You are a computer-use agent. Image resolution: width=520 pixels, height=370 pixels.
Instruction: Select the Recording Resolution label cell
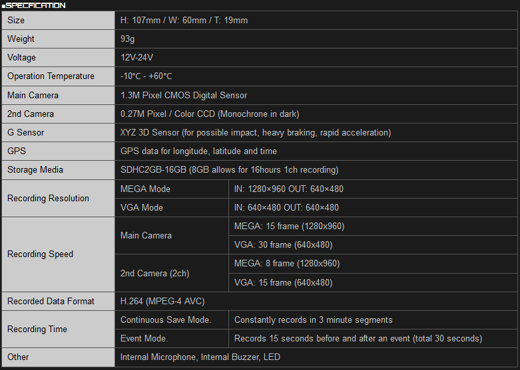(x=48, y=198)
